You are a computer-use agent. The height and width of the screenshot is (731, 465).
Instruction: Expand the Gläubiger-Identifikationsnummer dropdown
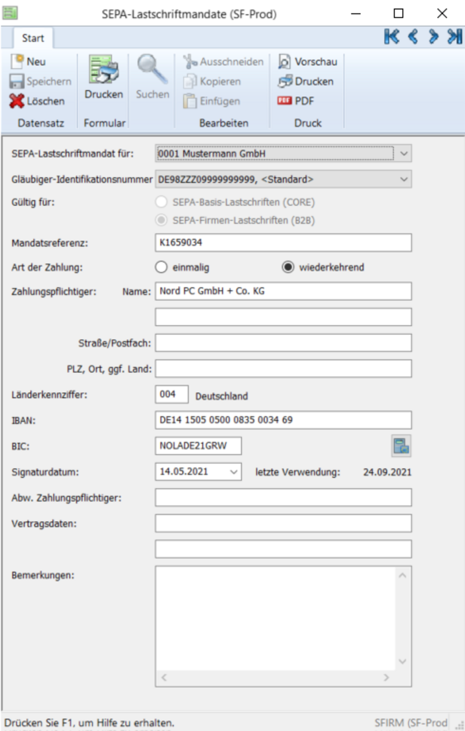pyautogui.click(x=404, y=179)
